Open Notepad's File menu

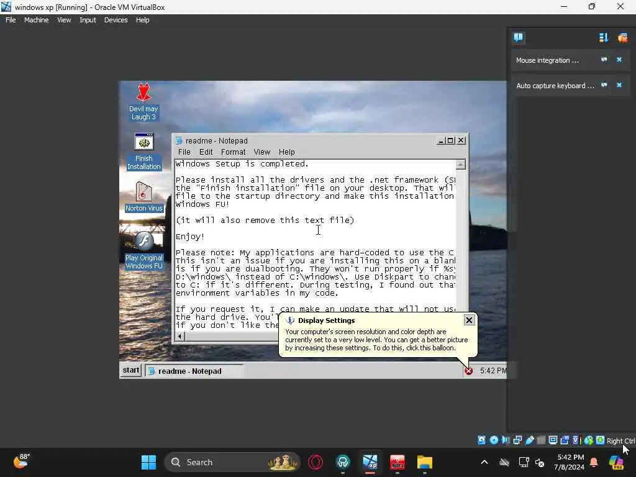pyautogui.click(x=184, y=152)
